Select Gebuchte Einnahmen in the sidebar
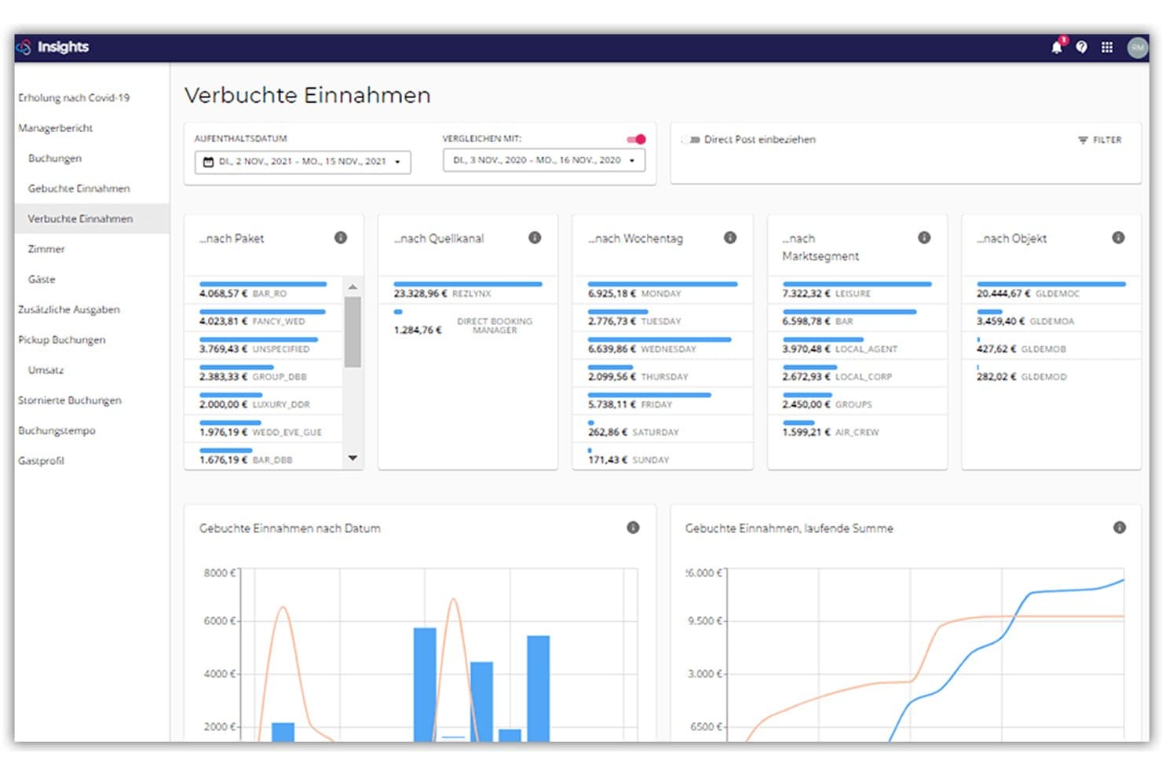 (79, 188)
